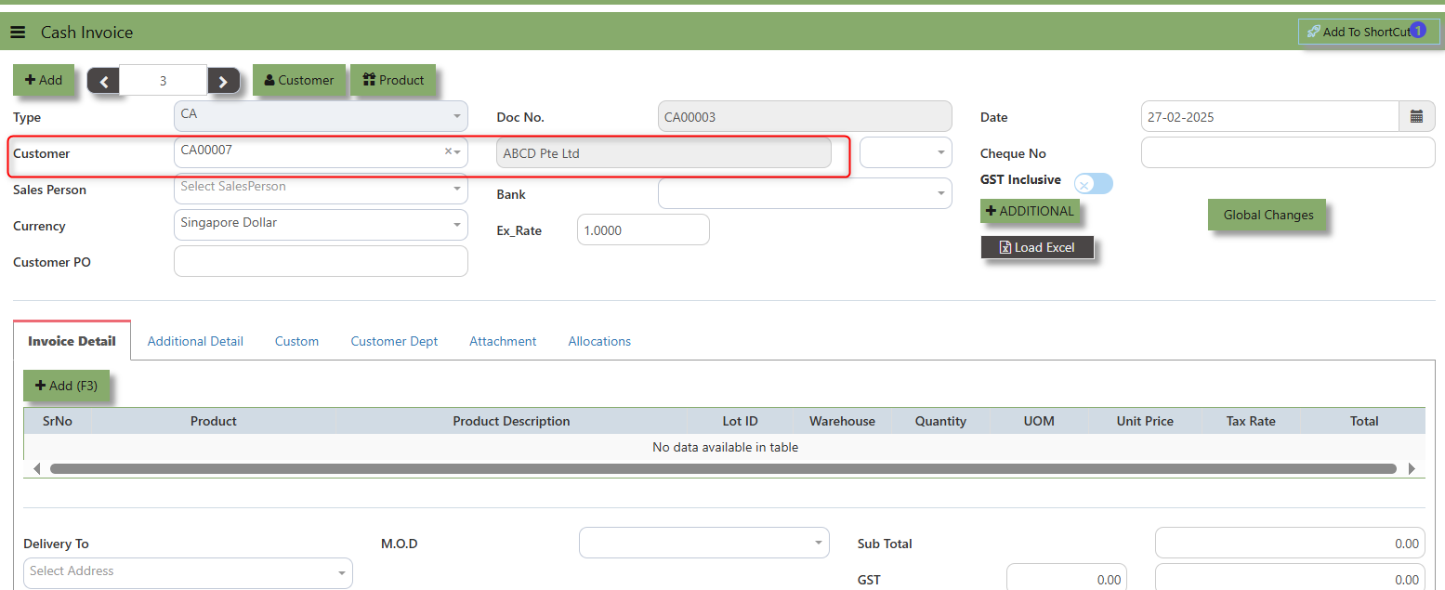Click the + ADDITIONAL button
The height and width of the screenshot is (590, 1445).
[1030, 211]
